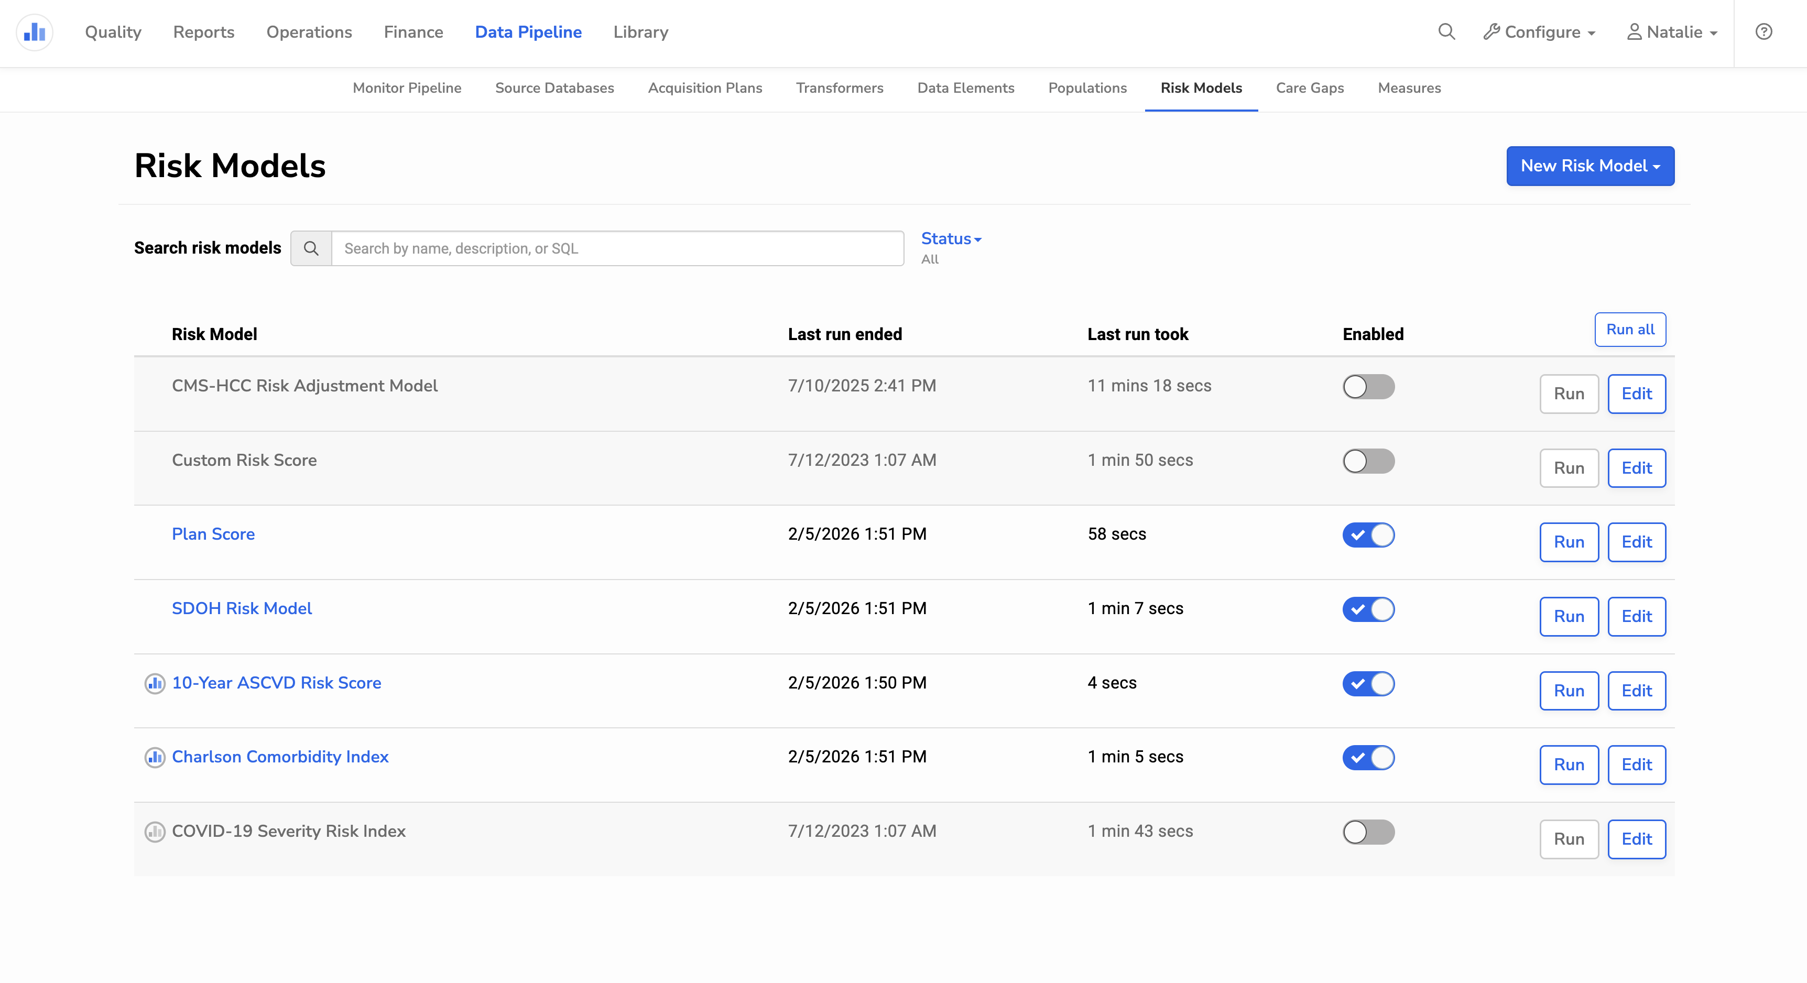1807x983 pixels.
Task: Enable the COVID-19 Severity Risk Index
Action: (x=1368, y=833)
